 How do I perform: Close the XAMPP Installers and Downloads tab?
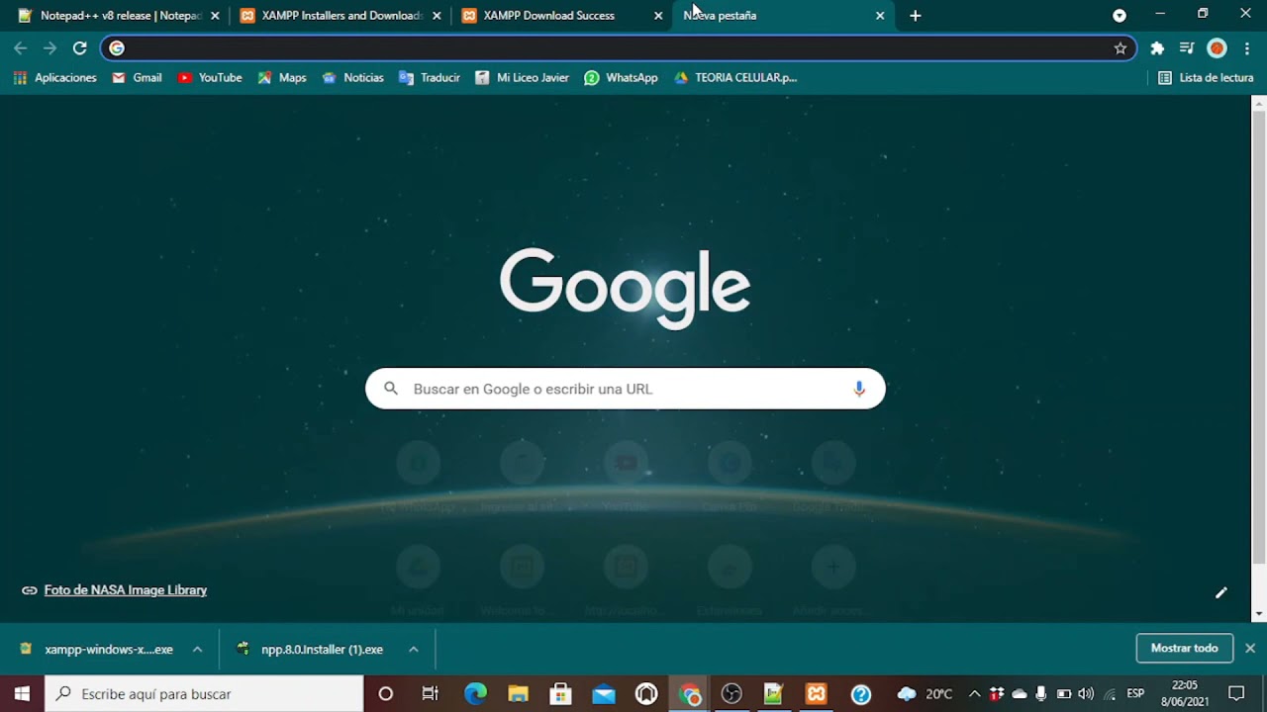[437, 16]
